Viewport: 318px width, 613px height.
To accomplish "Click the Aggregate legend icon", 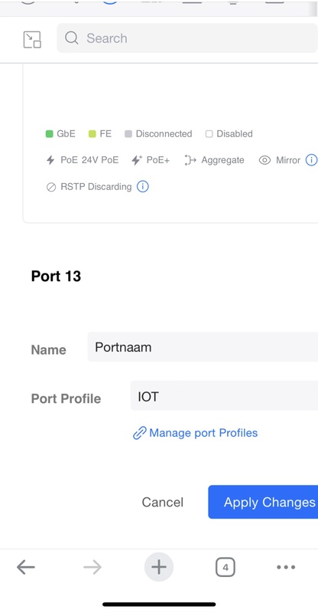I will [x=190, y=160].
